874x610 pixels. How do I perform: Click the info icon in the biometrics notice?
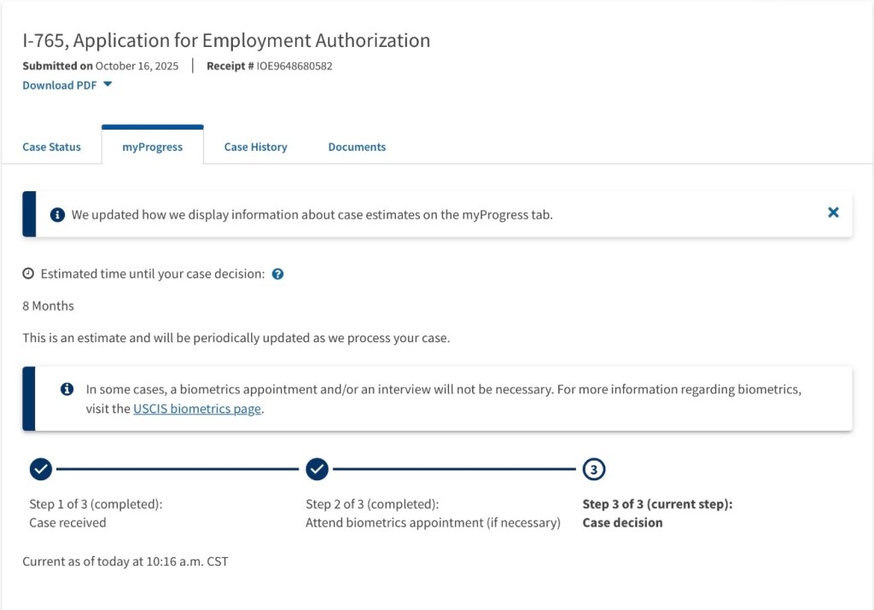(67, 389)
